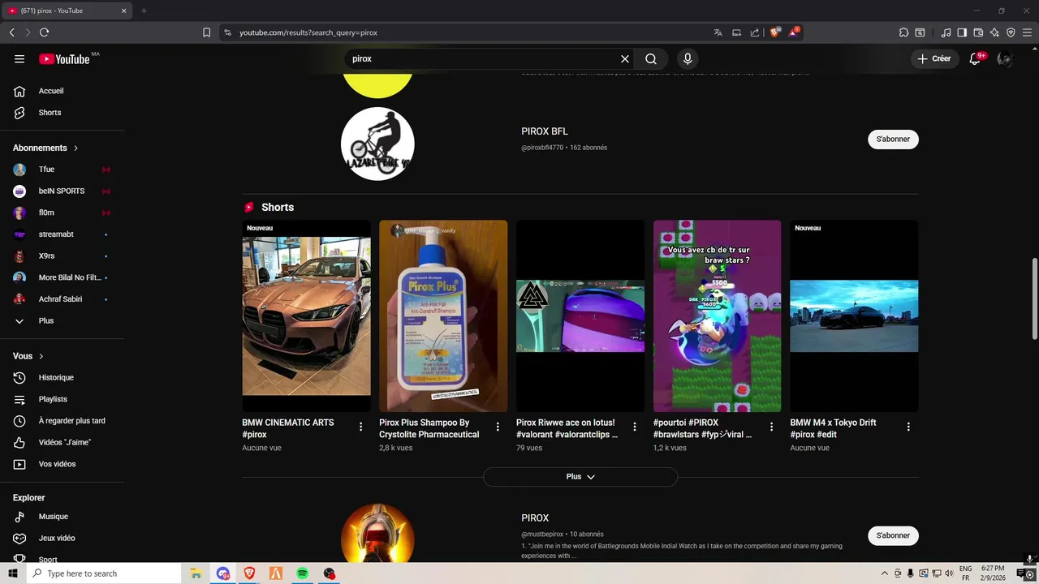Click the Créer button

tap(933, 58)
